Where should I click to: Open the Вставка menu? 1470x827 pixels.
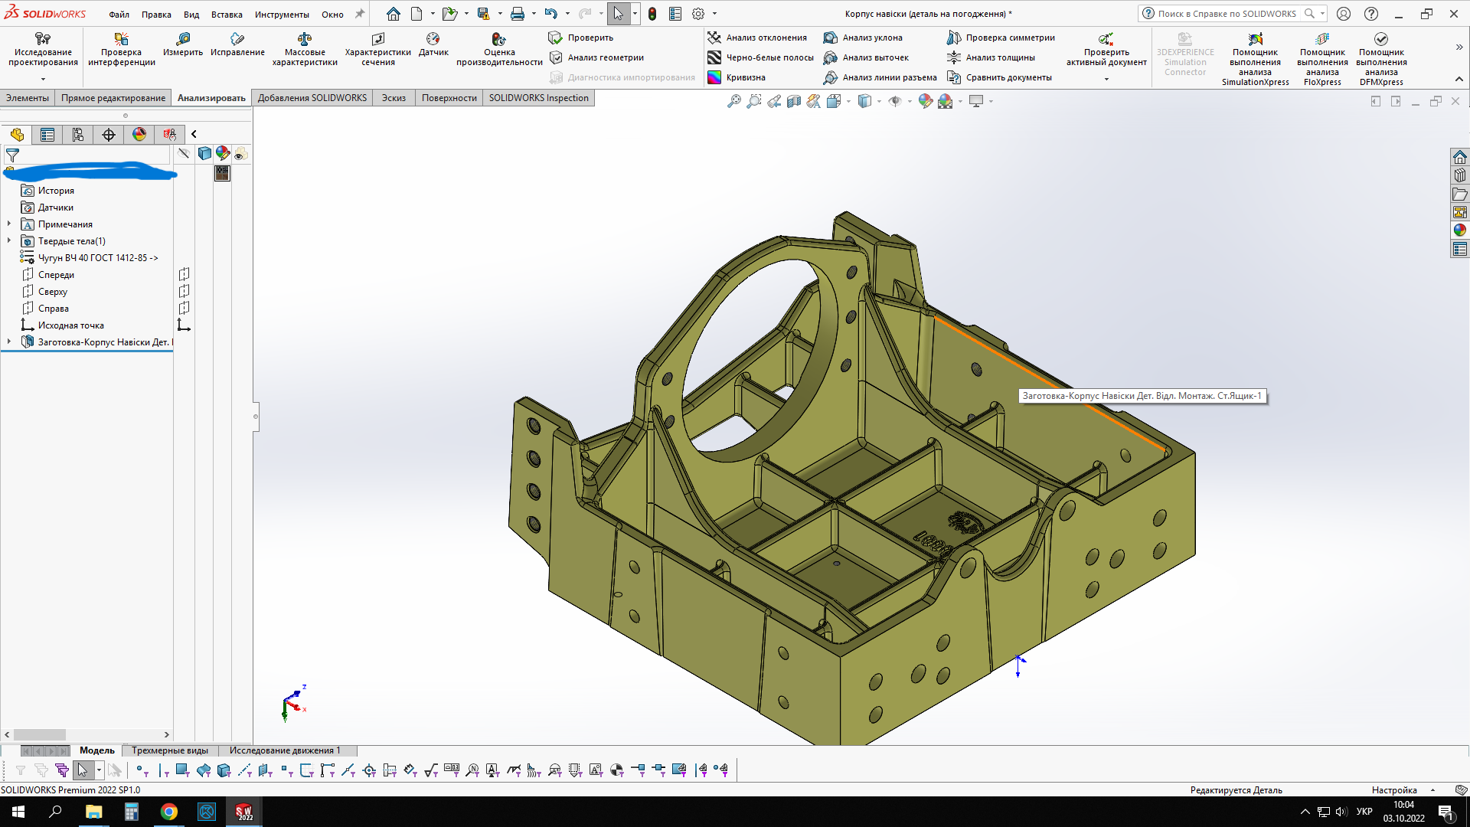[227, 15]
